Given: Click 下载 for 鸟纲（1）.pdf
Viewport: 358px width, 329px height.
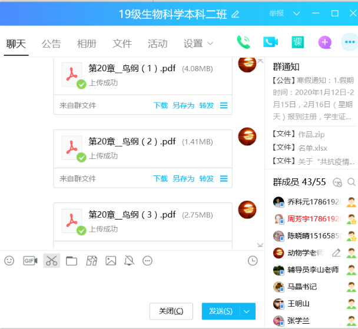Looking at the screenshot, I should (161, 105).
